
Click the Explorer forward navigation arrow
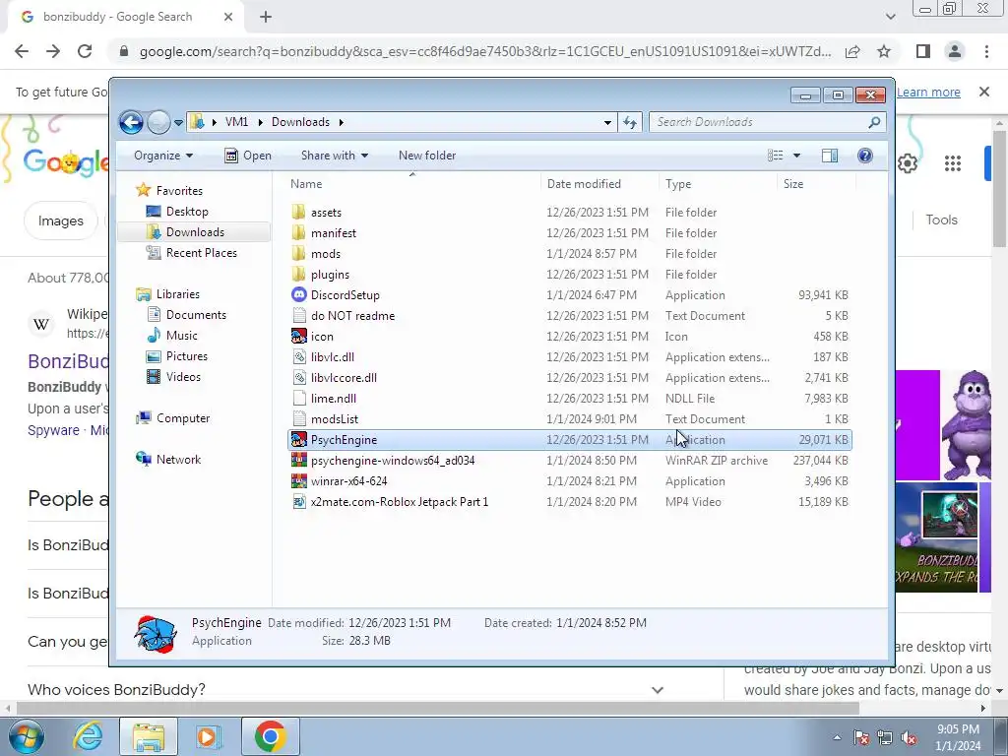point(158,122)
